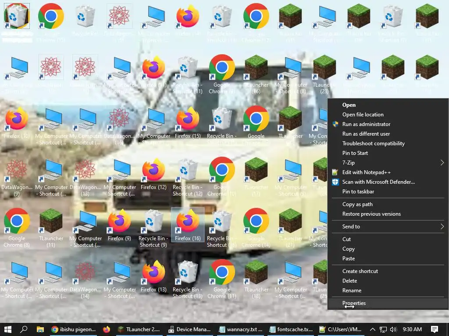Choose Open in the context menu
Viewport: 449px width, 336px height.
388,105
